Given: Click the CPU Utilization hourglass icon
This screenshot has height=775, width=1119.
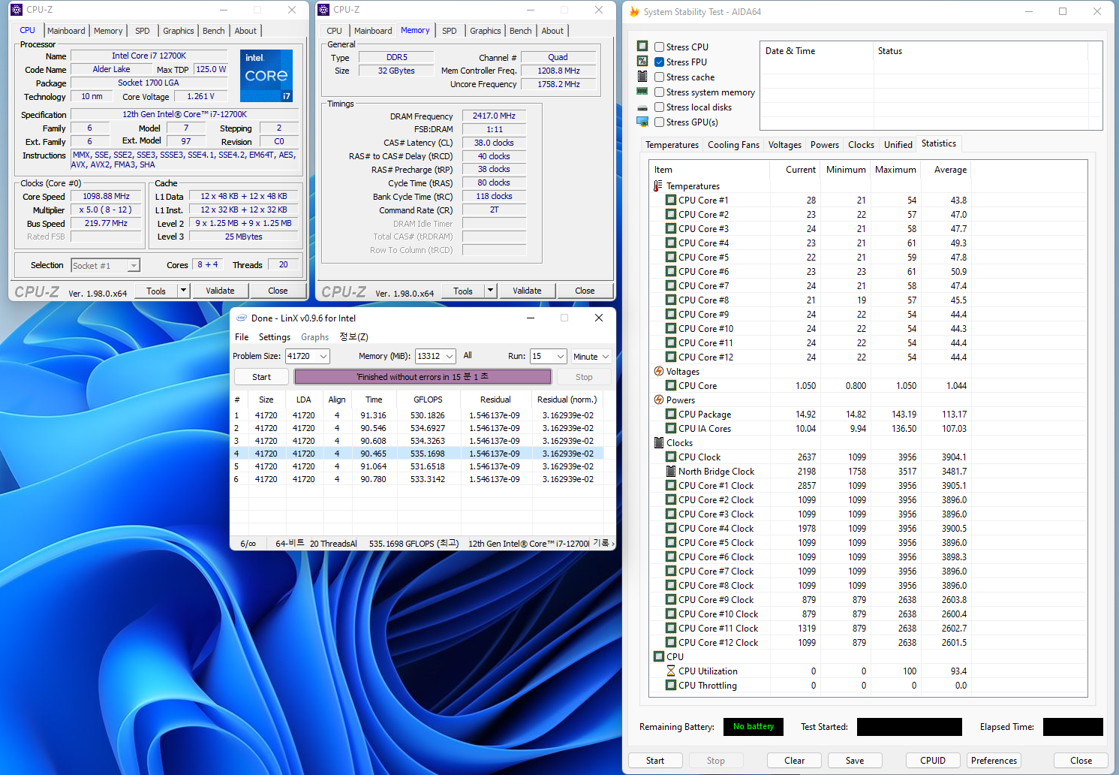Looking at the screenshot, I should [x=671, y=671].
